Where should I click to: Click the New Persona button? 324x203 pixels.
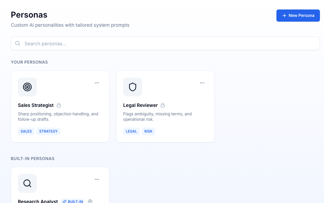point(298,16)
